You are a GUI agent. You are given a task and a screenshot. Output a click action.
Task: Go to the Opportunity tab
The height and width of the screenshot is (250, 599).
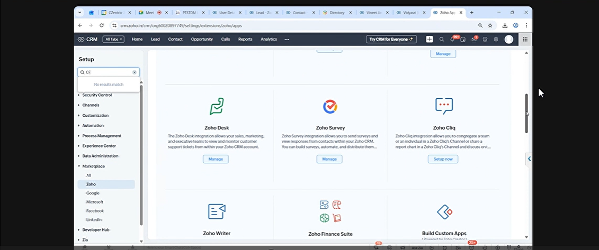coord(202,39)
